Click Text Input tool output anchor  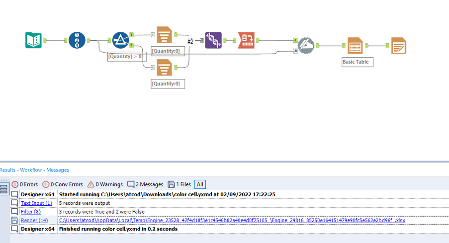coord(45,40)
